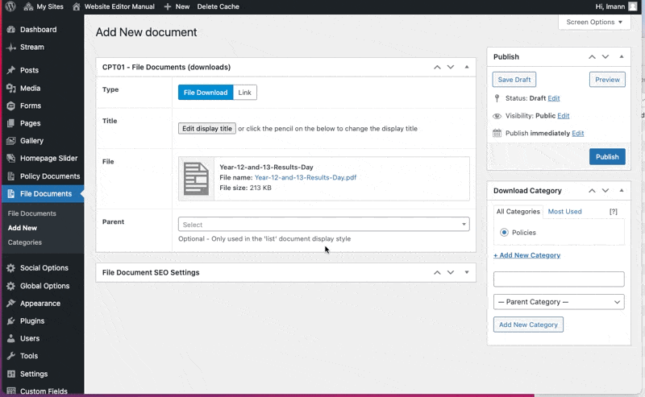This screenshot has width=645, height=397.
Task: Open Homepage Slider in sidebar
Action: 48,159
